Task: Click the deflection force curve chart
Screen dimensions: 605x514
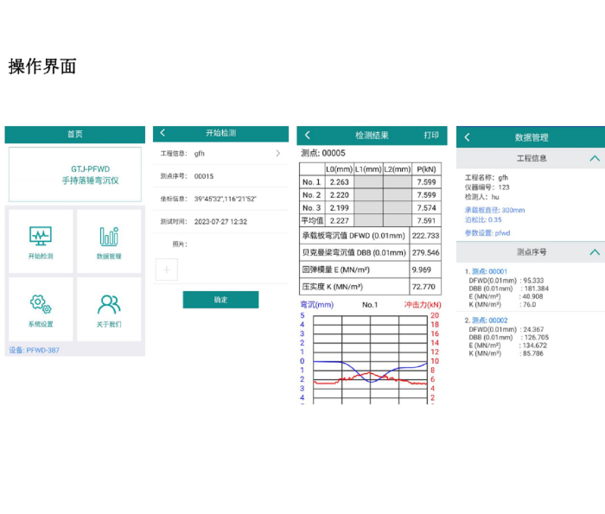Action: tap(370, 359)
